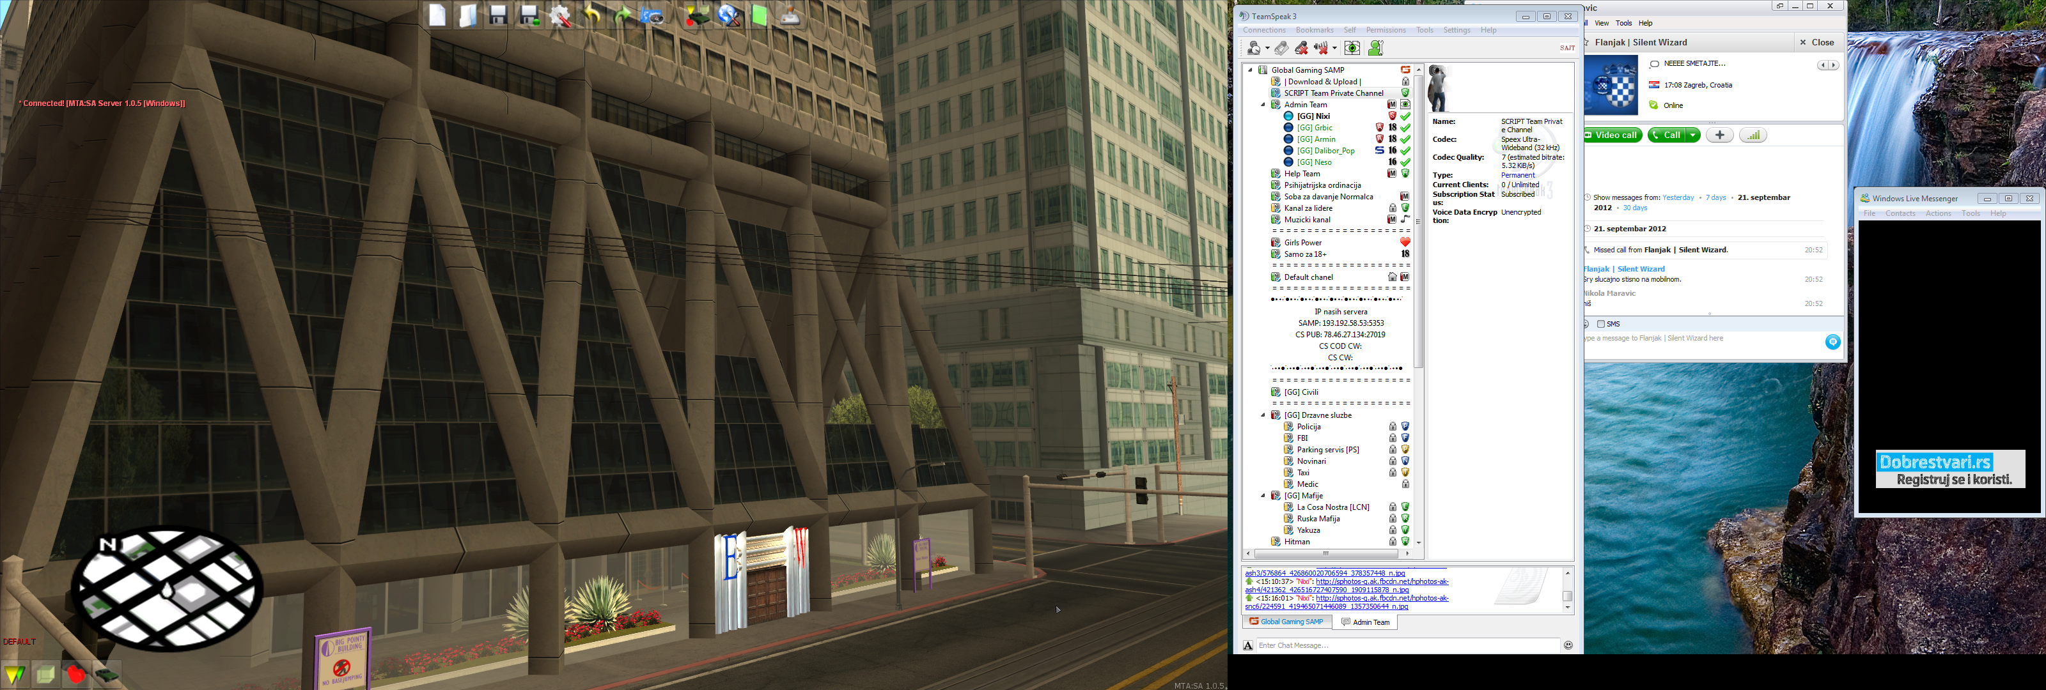Click the green definitions book icon

coord(760,15)
